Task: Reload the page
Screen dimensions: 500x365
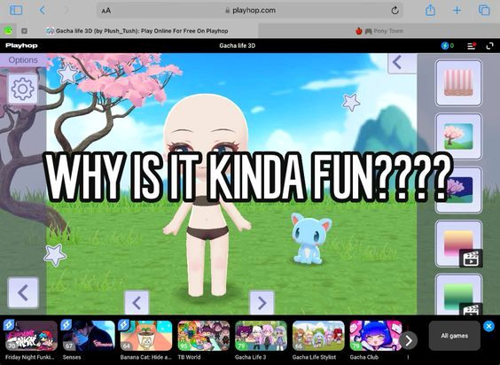Action: point(395,11)
